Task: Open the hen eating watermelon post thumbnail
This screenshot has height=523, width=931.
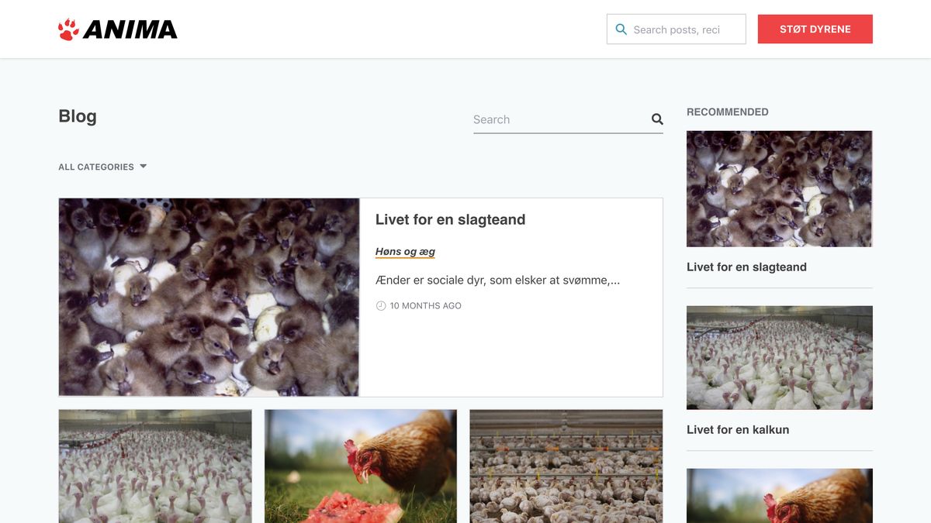Action: [361, 466]
